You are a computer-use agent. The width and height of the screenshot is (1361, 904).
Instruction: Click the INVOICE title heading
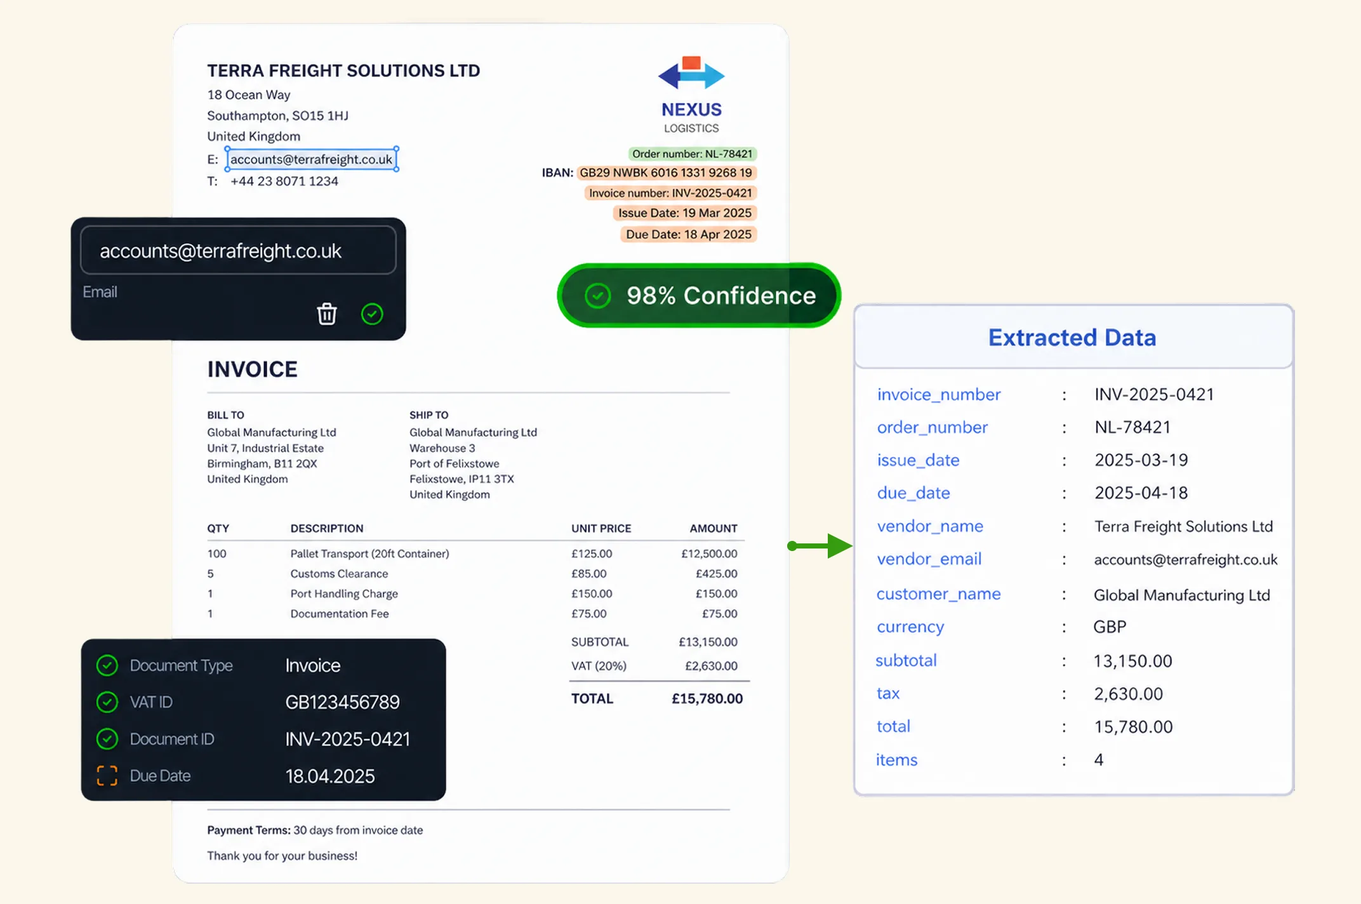click(252, 369)
